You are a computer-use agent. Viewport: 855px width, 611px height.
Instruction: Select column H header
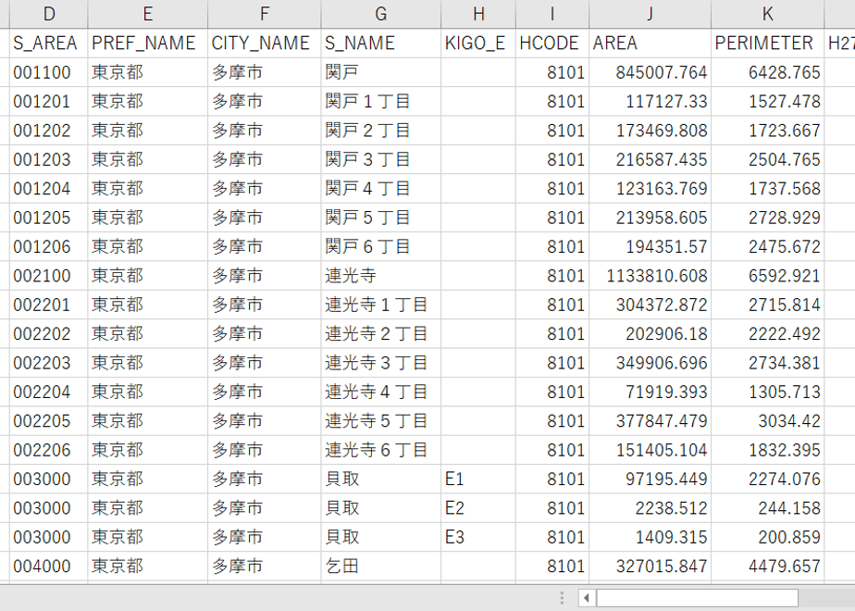(x=478, y=14)
